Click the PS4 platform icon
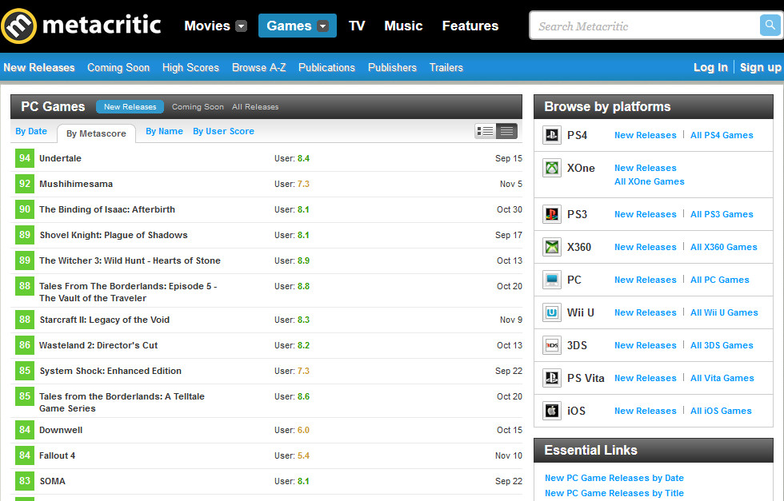Viewport: 784px width, 501px height. (552, 135)
